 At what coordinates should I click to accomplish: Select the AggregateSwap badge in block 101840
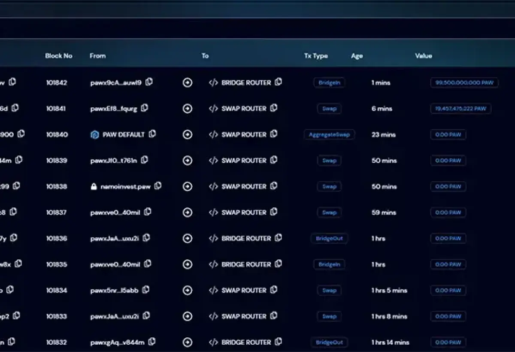329,134
